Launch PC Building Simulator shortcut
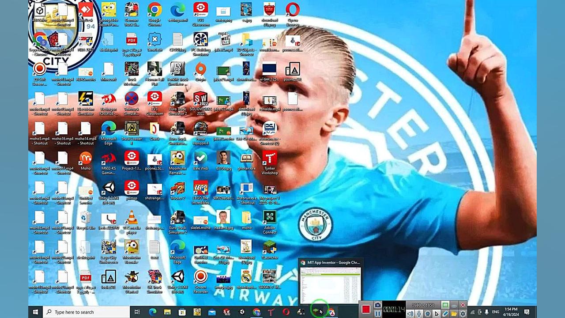This screenshot has height=318, width=565. (x=200, y=44)
